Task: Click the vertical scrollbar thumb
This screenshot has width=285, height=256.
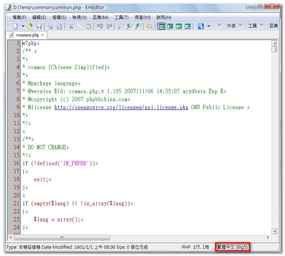Action: pyautogui.click(x=274, y=49)
